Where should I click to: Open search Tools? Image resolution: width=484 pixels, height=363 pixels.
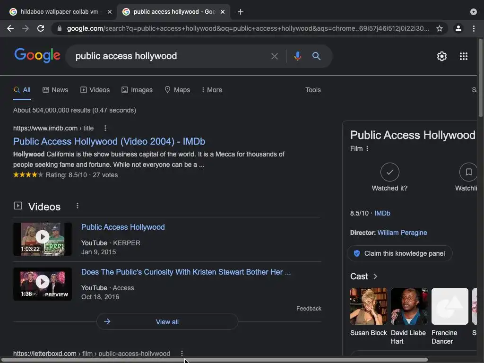click(x=313, y=90)
